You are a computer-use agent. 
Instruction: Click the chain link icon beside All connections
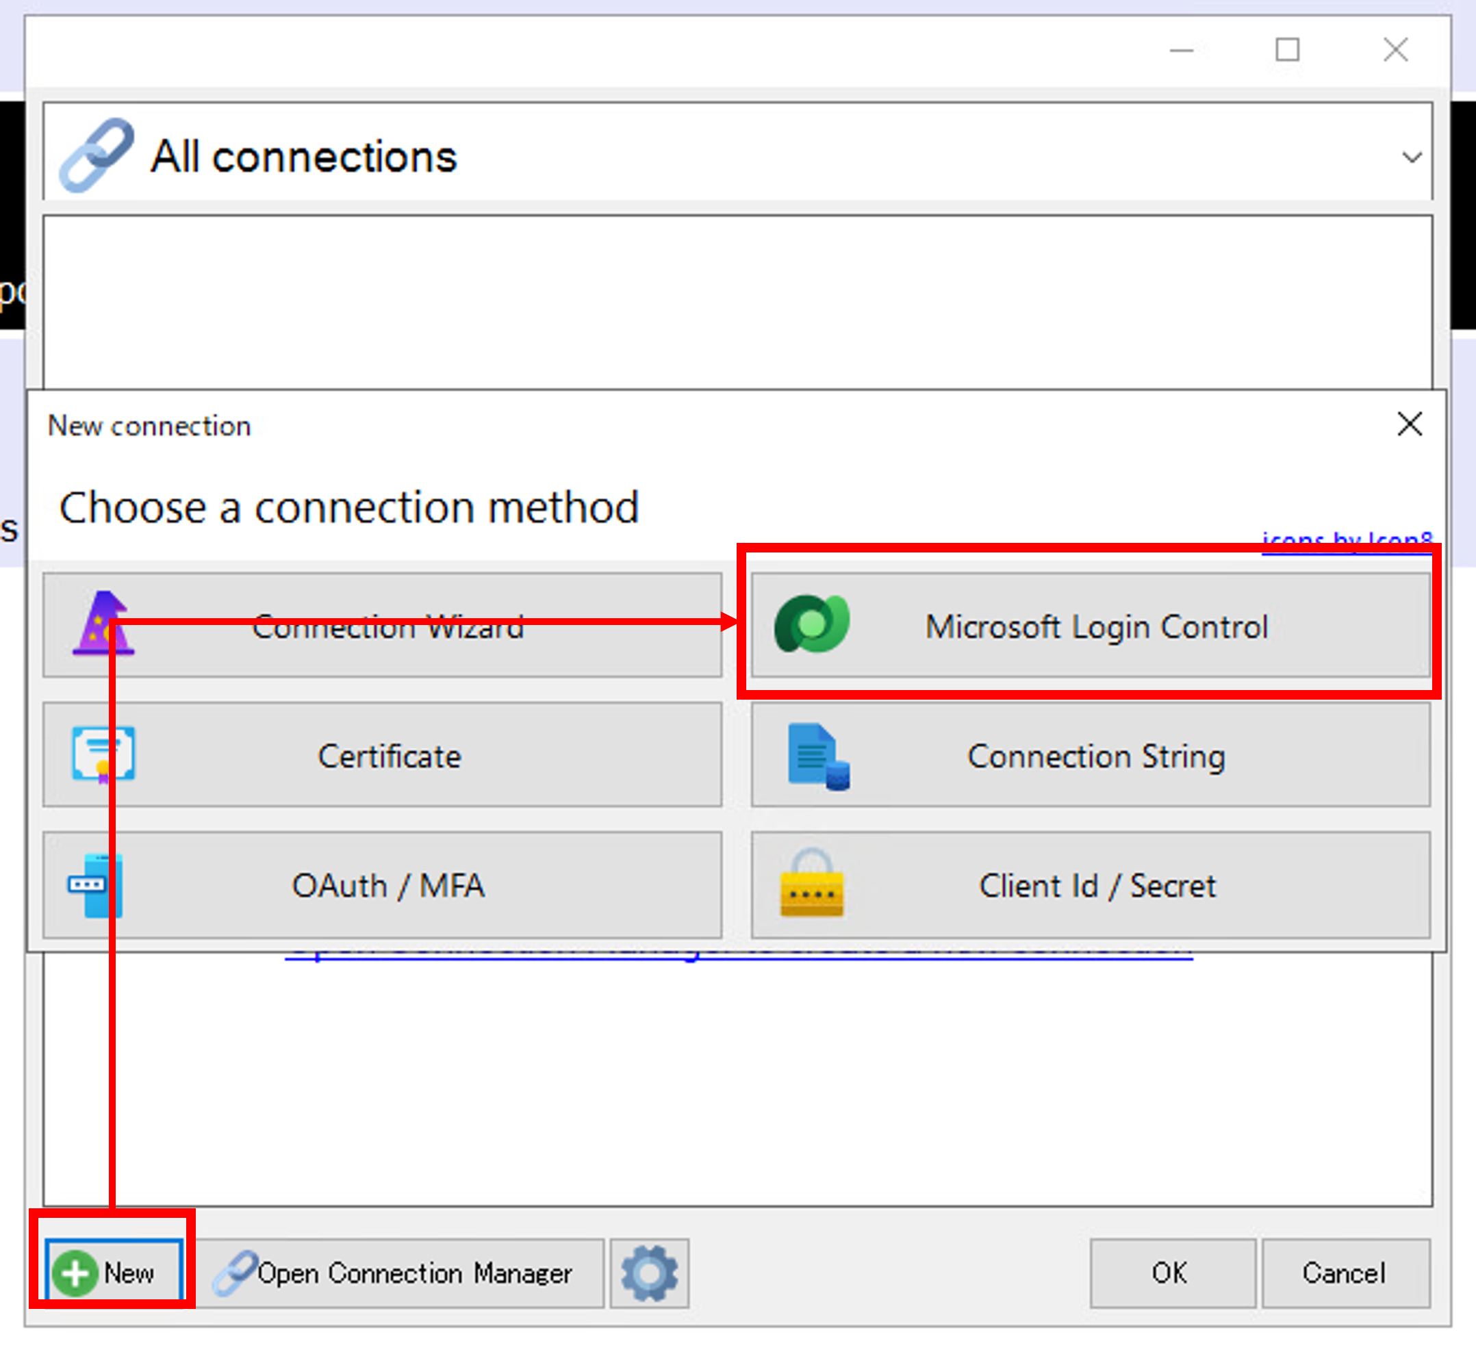point(97,155)
